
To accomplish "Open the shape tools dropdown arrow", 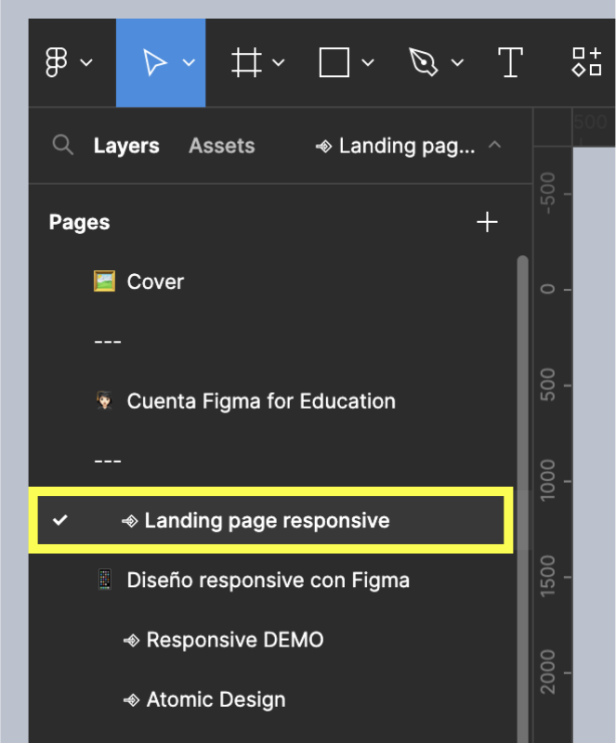I will point(368,63).
